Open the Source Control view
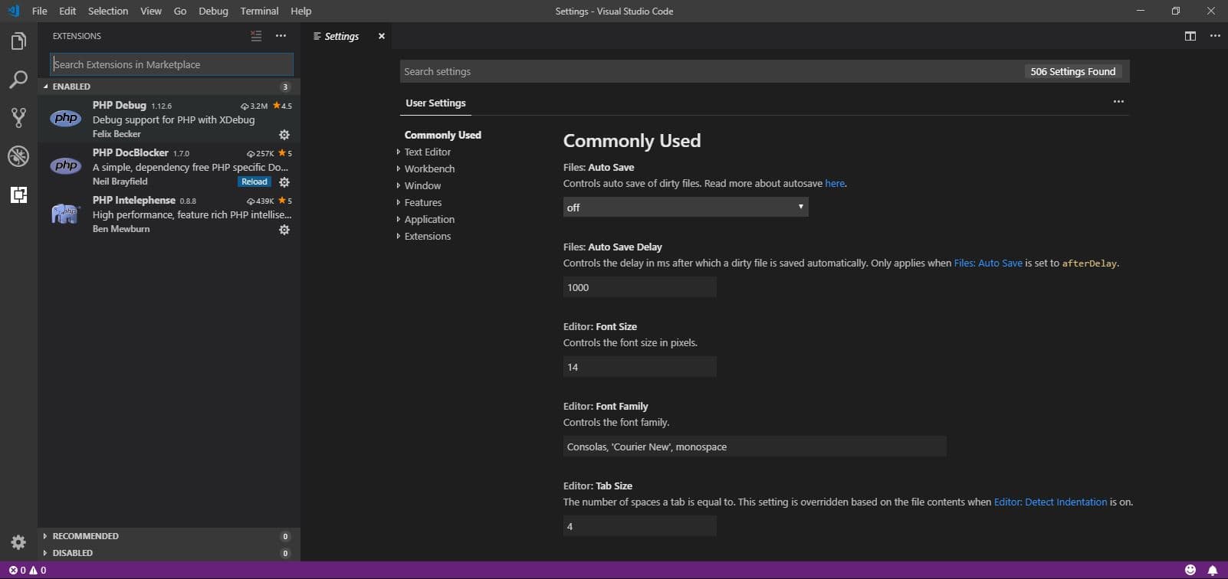The height and width of the screenshot is (579, 1228). click(18, 117)
